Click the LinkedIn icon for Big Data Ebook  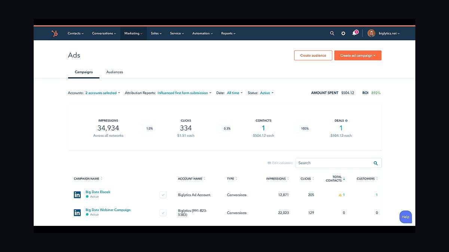(x=77, y=195)
